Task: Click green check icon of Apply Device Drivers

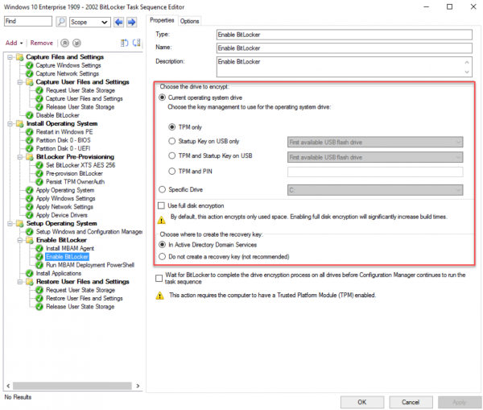Action: coord(30,215)
